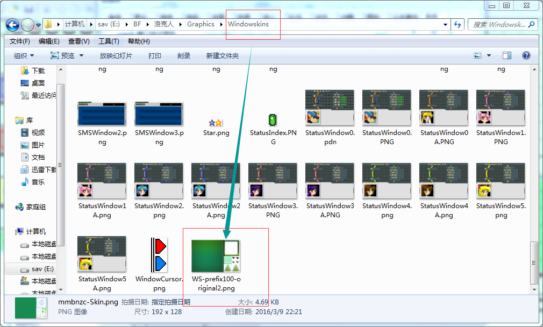Open the 组织 dropdown menu
The height and width of the screenshot is (327, 543).
[x=24, y=56]
